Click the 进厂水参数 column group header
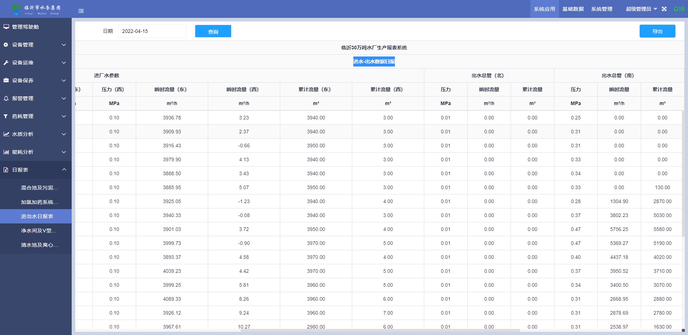This screenshot has height=335, width=688. pyautogui.click(x=106, y=75)
